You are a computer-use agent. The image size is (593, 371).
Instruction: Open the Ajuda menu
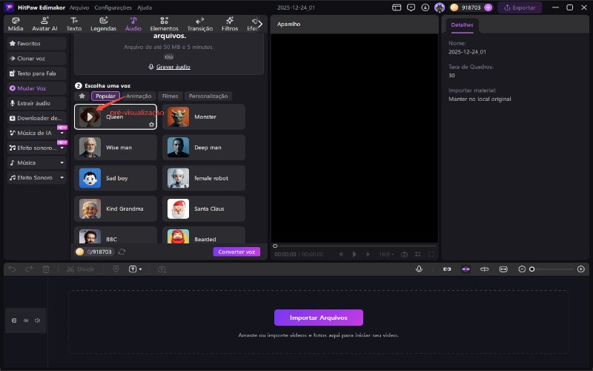[145, 7]
